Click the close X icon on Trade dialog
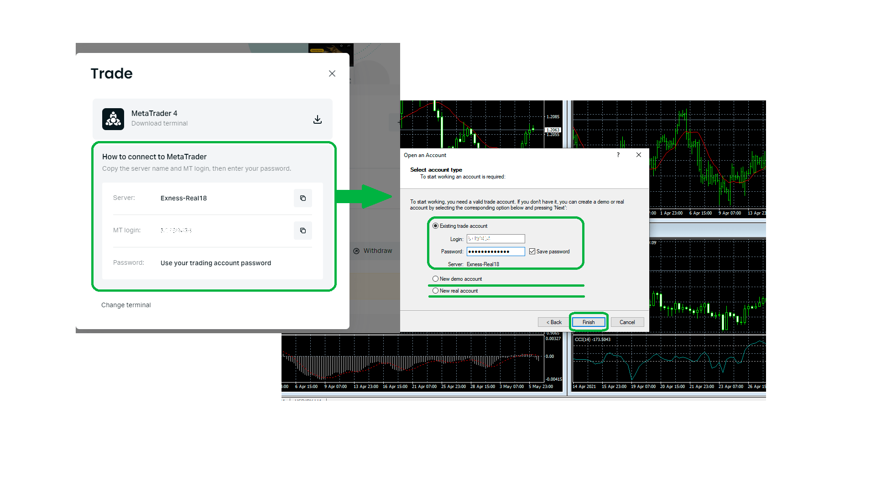This screenshot has height=493, width=876. coord(332,73)
